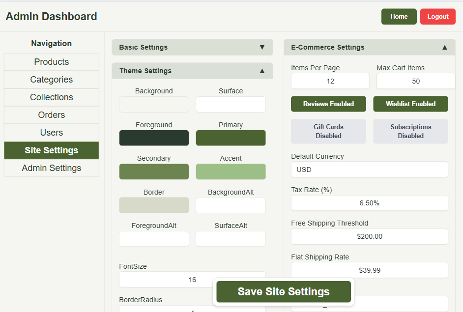Open the Border color swatch
463x312 pixels.
pyautogui.click(x=154, y=205)
